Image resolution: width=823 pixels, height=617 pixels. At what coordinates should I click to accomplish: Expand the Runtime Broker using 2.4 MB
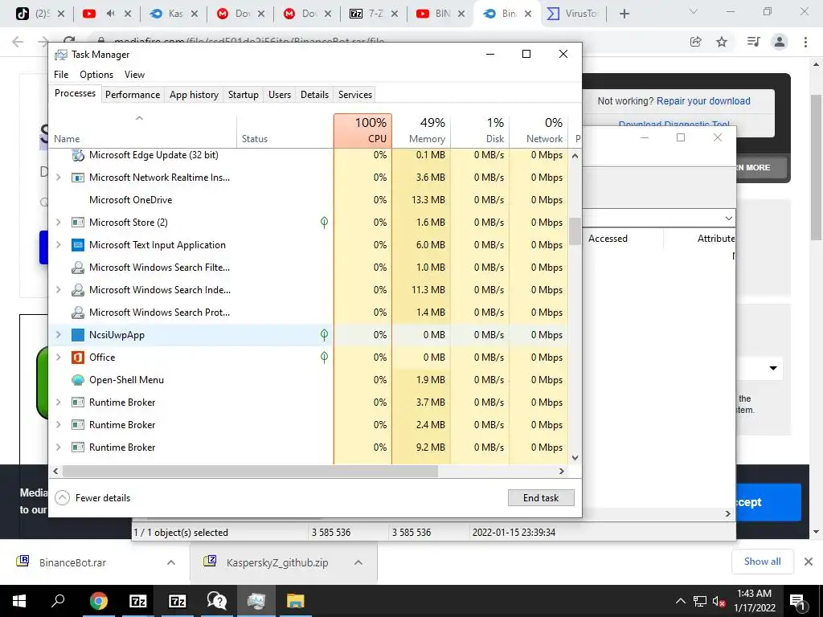[x=58, y=425]
